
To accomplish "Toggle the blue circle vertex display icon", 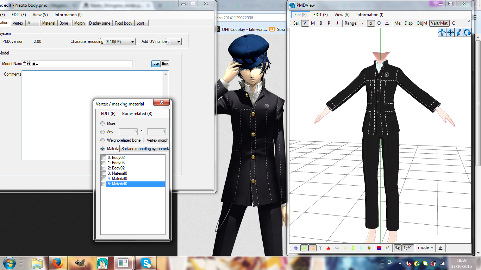I will point(296,248).
